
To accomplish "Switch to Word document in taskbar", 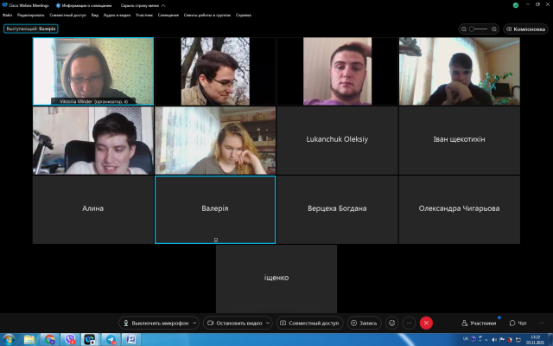I will coord(131,340).
